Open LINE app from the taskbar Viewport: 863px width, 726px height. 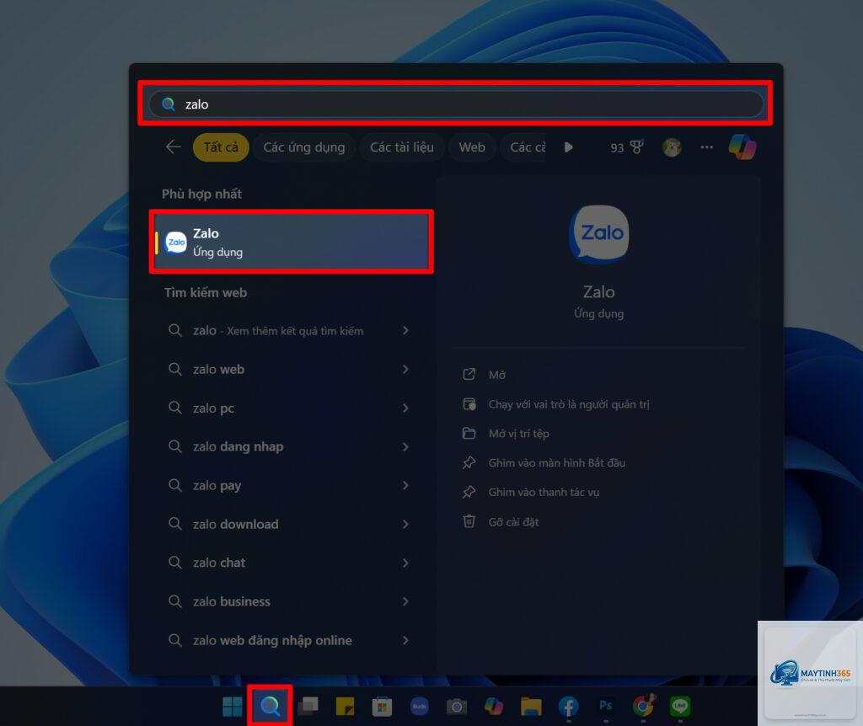click(x=680, y=706)
